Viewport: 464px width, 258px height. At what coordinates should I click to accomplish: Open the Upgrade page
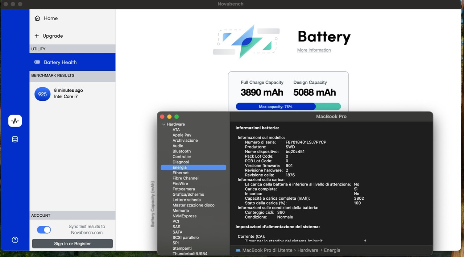[x=72, y=36]
